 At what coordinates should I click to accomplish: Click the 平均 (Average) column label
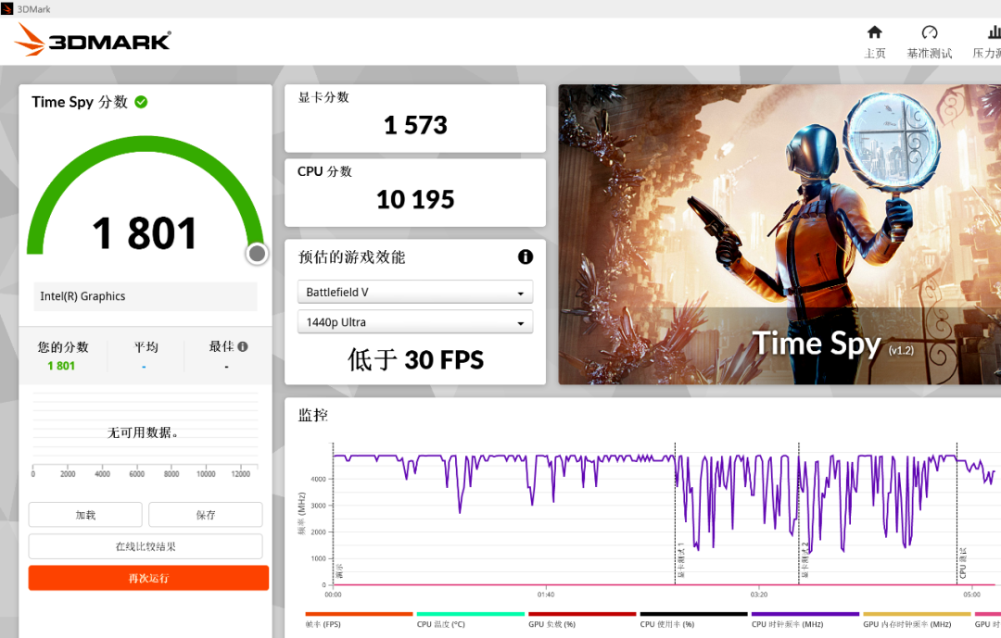[146, 347]
